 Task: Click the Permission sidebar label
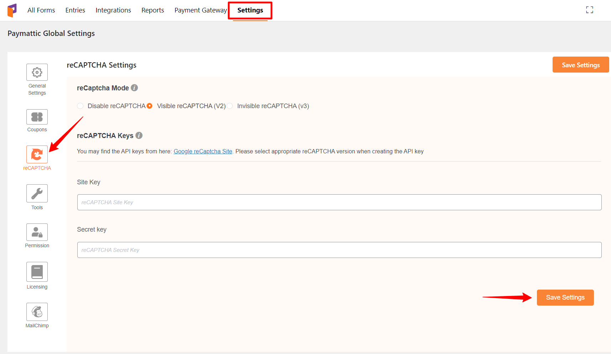pyautogui.click(x=37, y=245)
